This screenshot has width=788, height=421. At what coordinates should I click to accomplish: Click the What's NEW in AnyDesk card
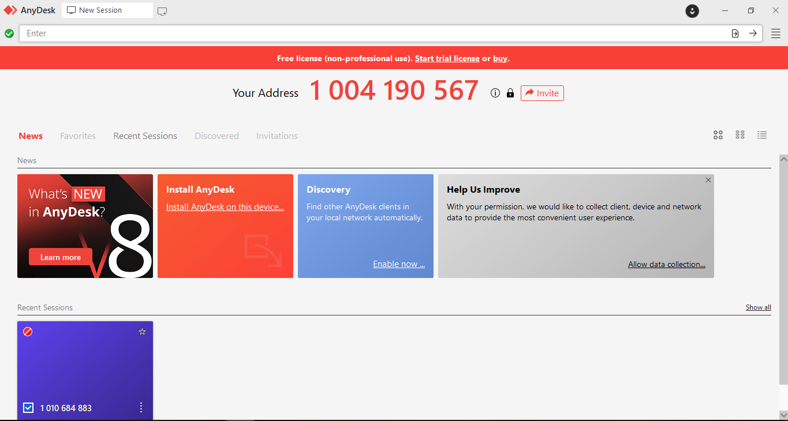tap(85, 226)
